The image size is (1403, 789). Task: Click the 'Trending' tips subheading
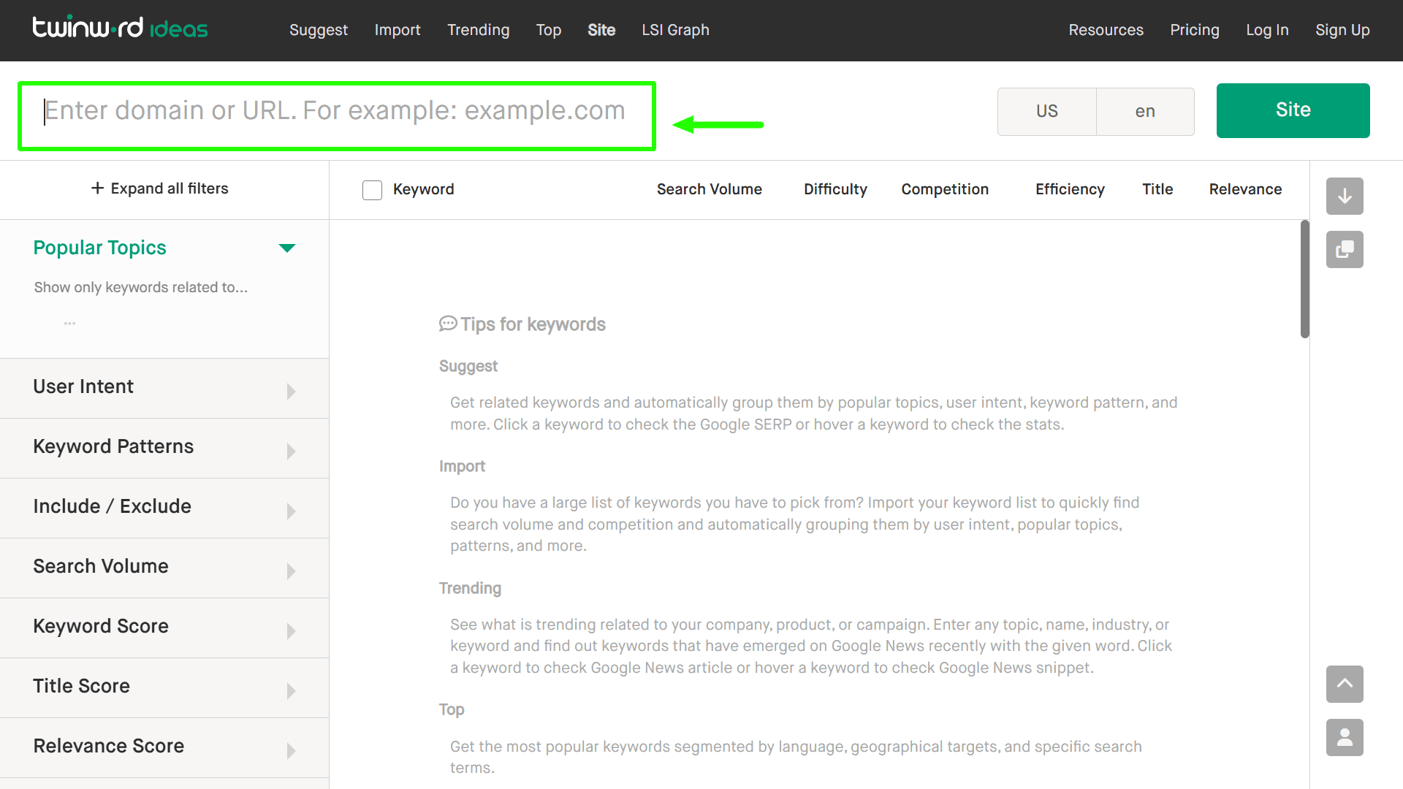coord(470,588)
